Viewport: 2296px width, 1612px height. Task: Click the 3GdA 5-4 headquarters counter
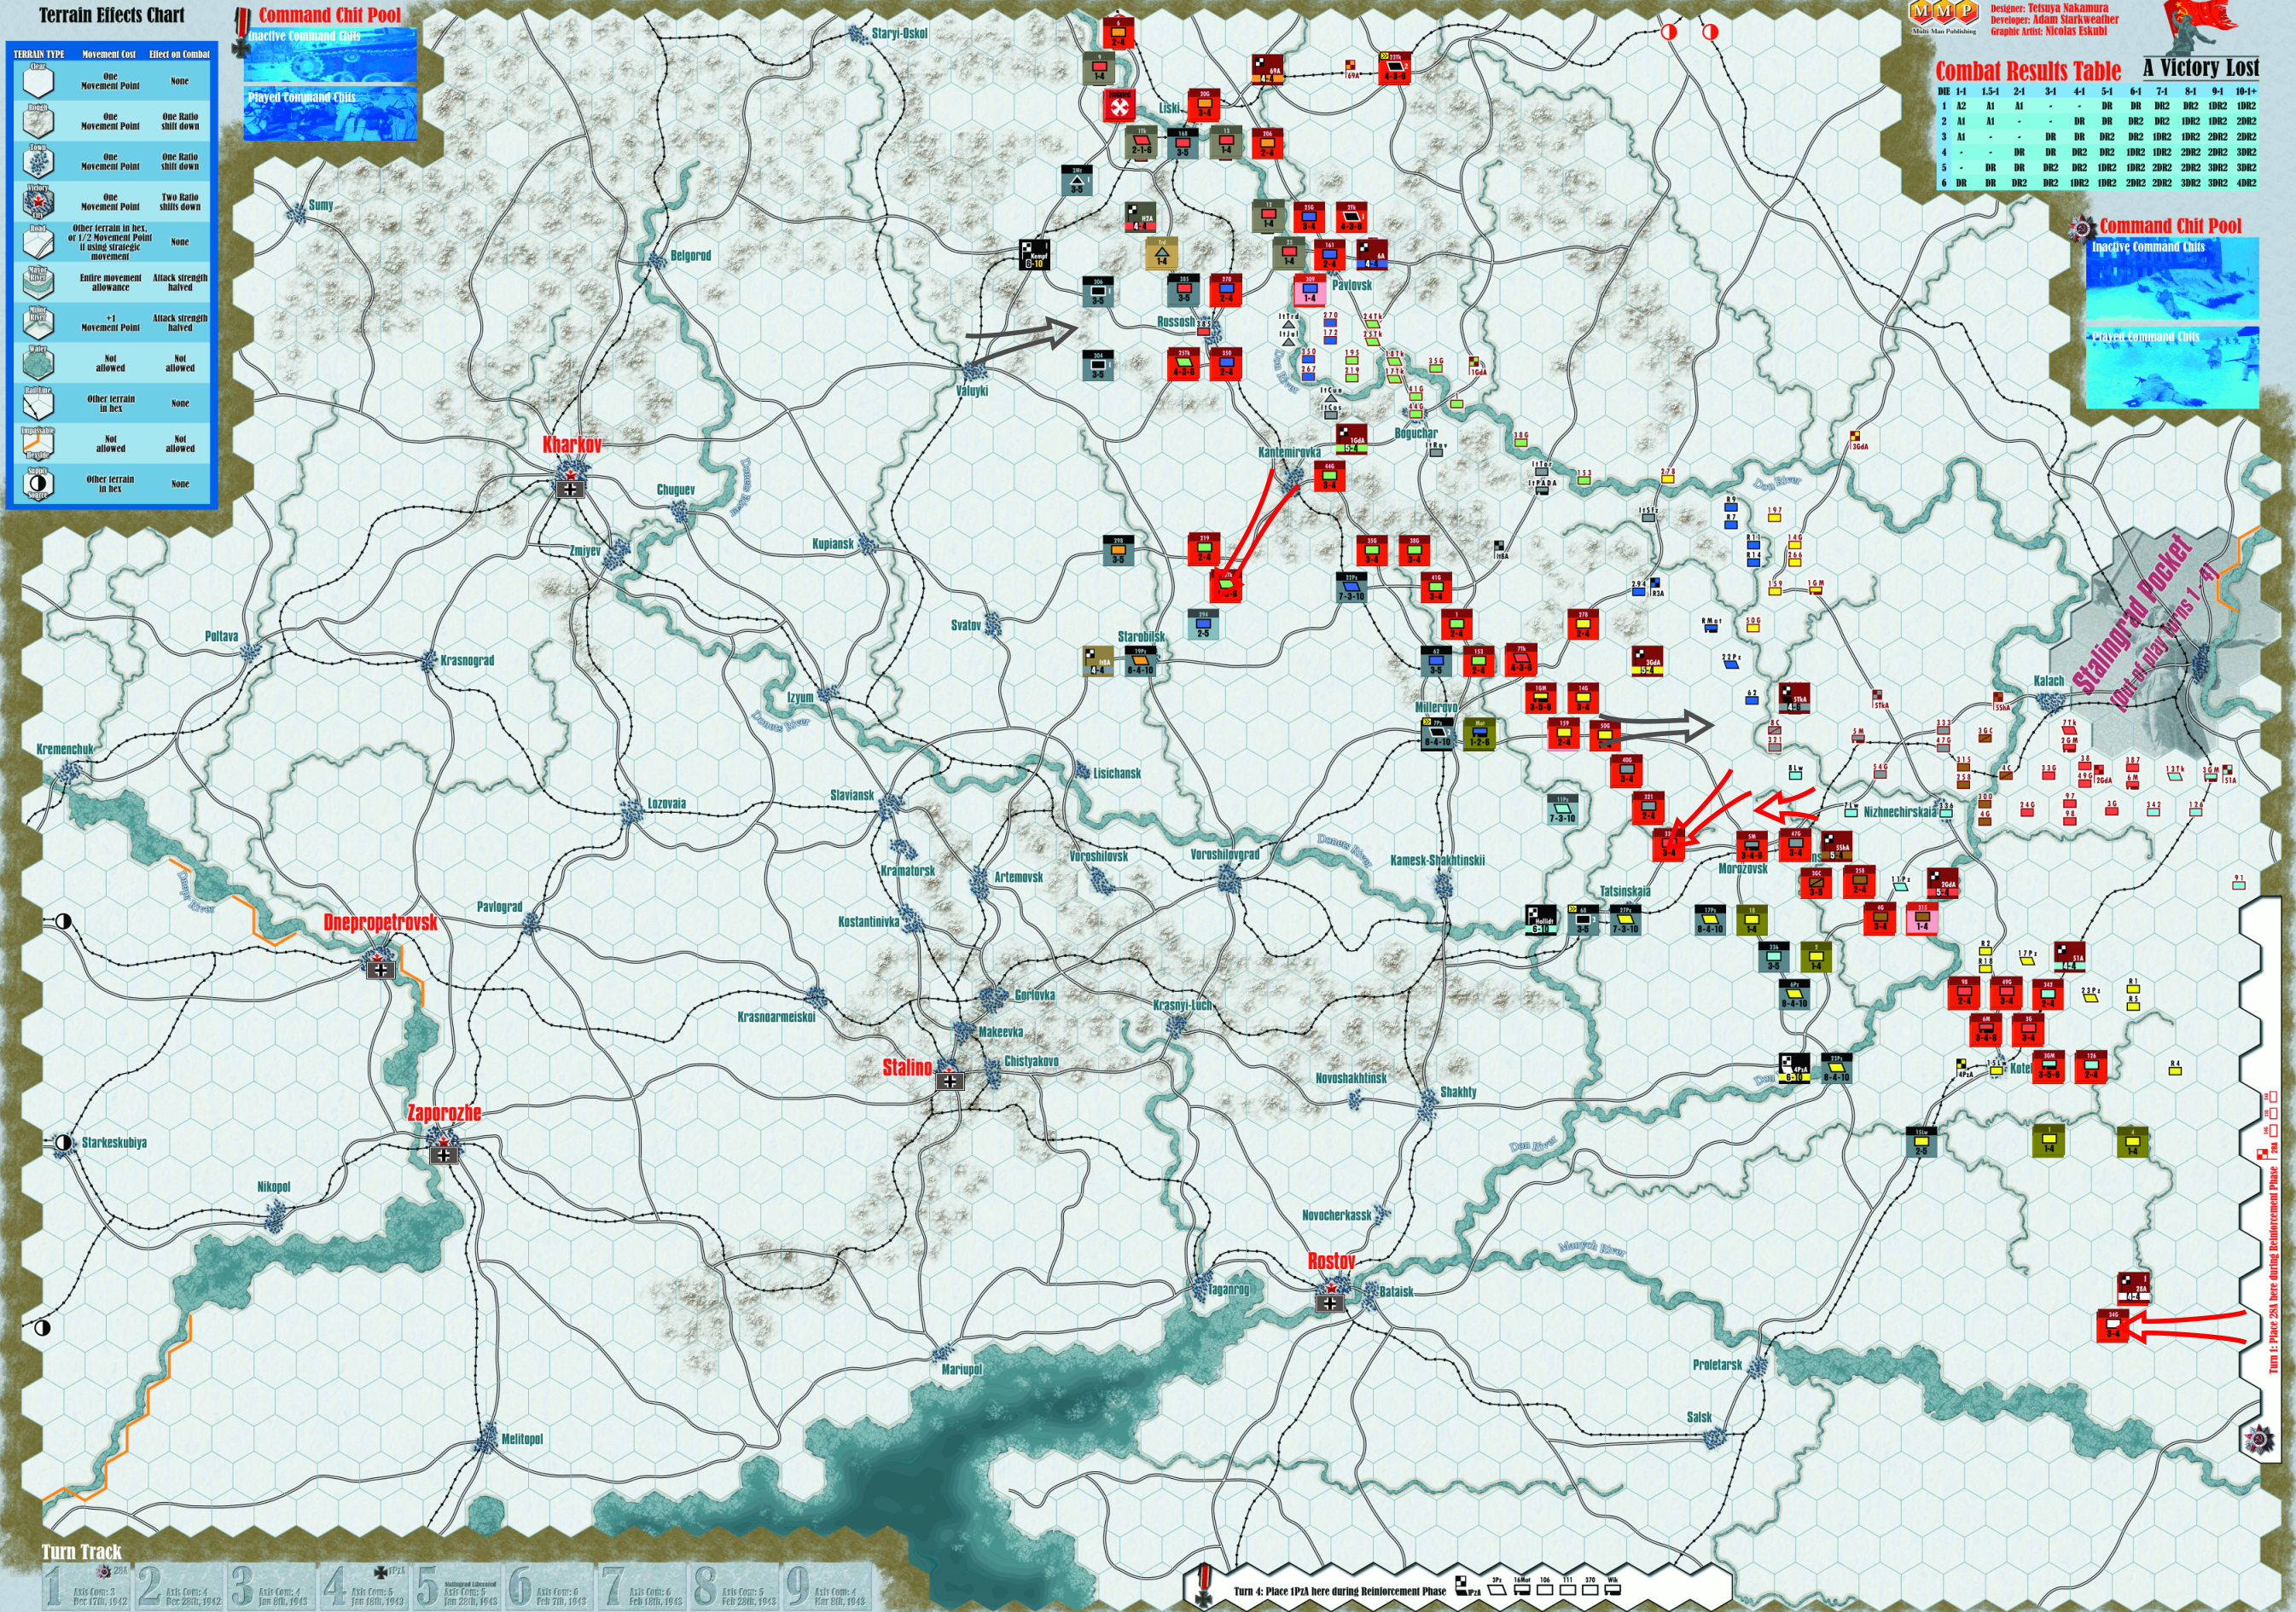pyautogui.click(x=1648, y=661)
